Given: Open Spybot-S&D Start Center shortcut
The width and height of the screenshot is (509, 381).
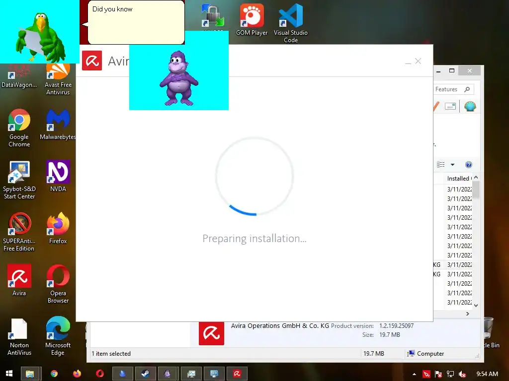Looking at the screenshot, I should [x=19, y=180].
